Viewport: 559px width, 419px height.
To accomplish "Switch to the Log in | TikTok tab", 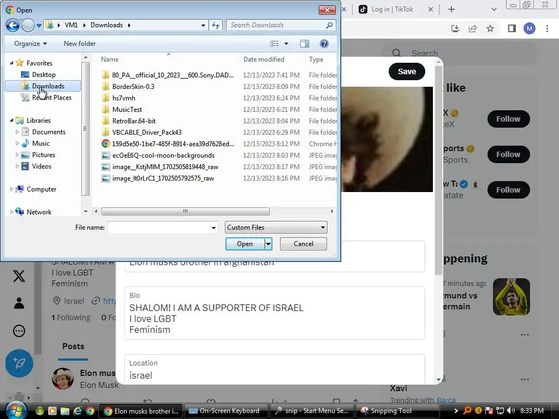I will (x=391, y=9).
